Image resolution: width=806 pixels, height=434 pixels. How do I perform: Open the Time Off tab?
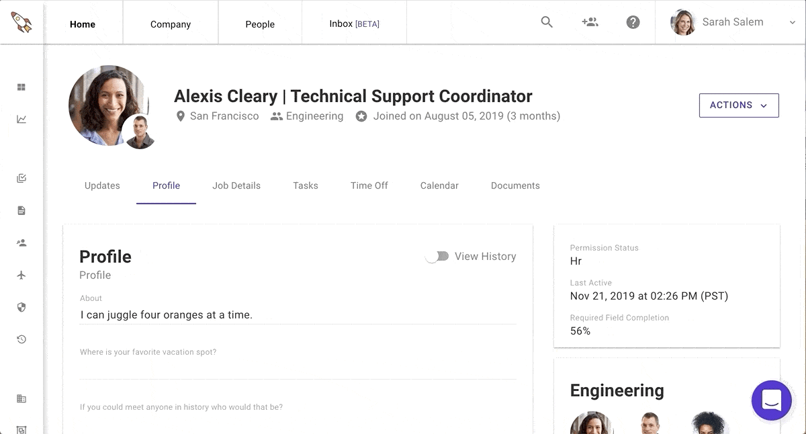point(369,185)
